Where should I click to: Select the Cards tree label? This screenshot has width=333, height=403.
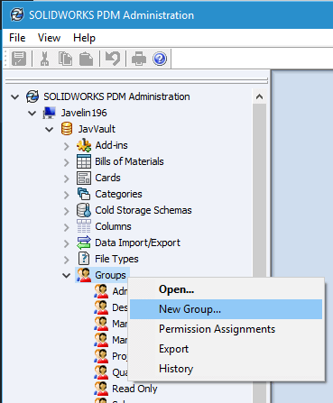107,178
